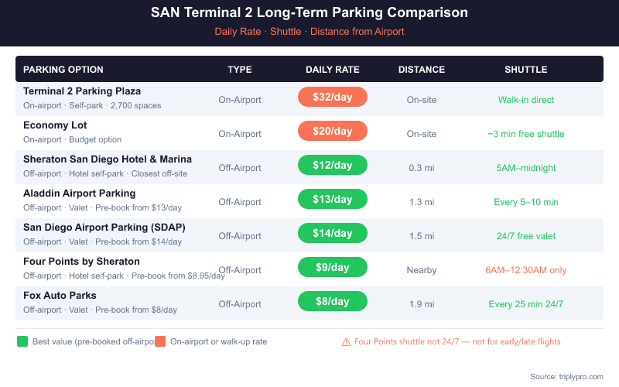Screen dimensions: 619x387
Task: Select Aladdin Airport Parking row name
Action: click(x=79, y=193)
